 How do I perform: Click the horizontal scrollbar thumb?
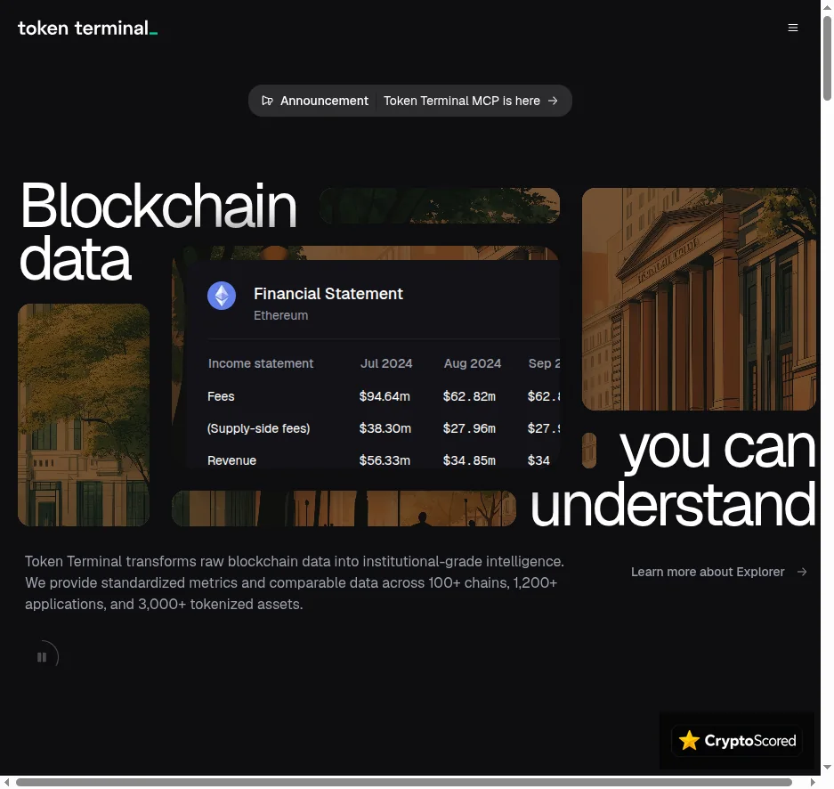click(404, 782)
